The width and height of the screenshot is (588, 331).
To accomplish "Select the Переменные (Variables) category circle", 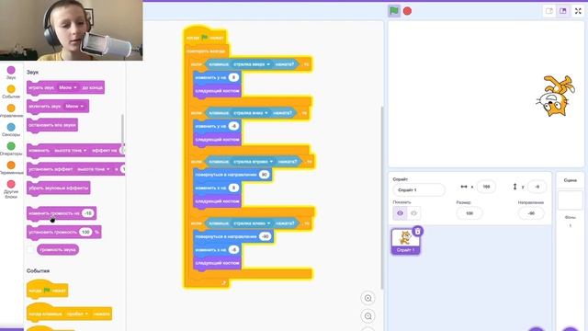I will (x=11, y=165).
